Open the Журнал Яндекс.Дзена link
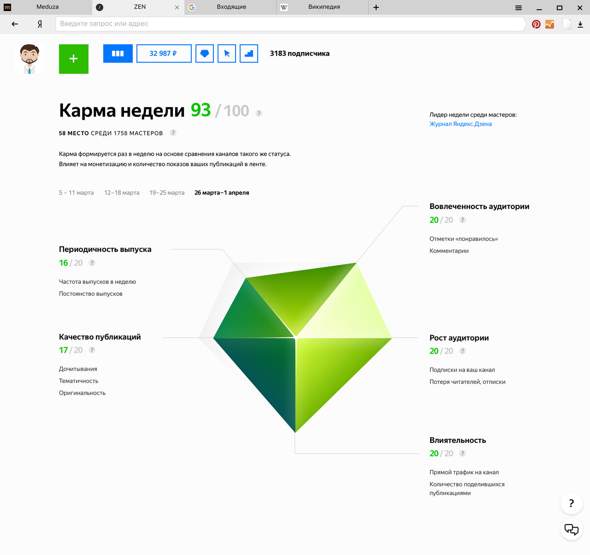This screenshot has height=555, width=590. click(461, 123)
